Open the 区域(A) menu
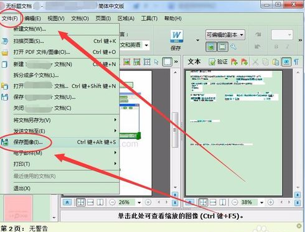The height and width of the screenshot is (232, 305). [126, 19]
